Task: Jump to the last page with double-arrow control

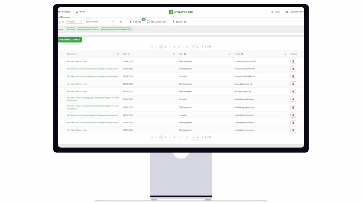Action: (x=187, y=46)
